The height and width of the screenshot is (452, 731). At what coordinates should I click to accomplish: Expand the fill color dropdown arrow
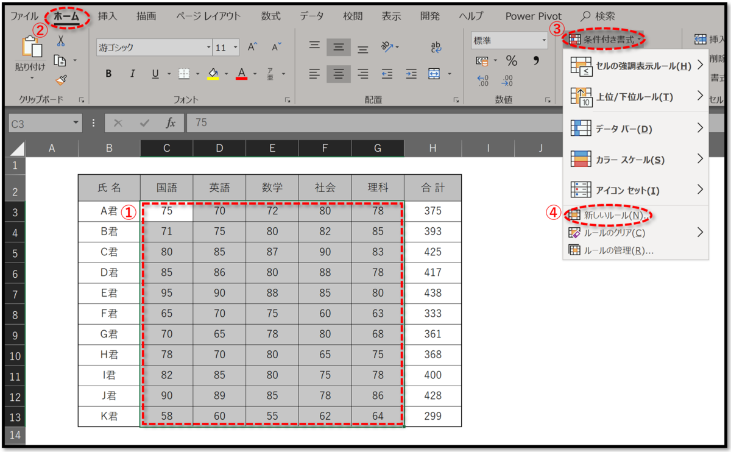click(227, 74)
